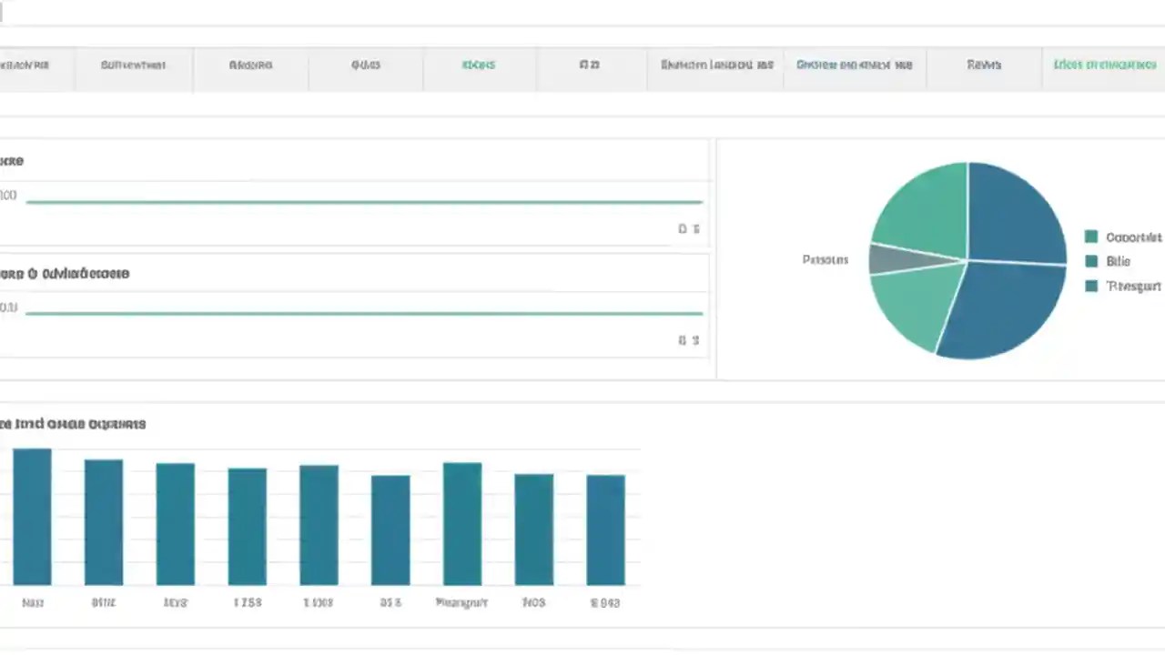Click the 'Persons' label beside the pie chart
This screenshot has height=655, width=1165.
(x=825, y=259)
